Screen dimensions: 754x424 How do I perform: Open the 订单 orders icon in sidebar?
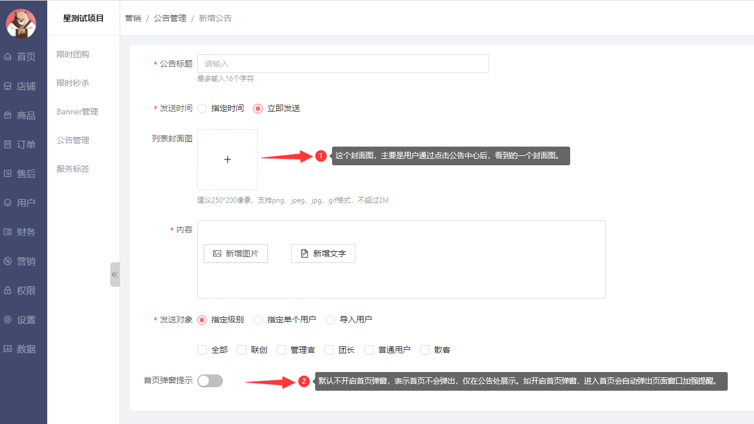(x=8, y=144)
